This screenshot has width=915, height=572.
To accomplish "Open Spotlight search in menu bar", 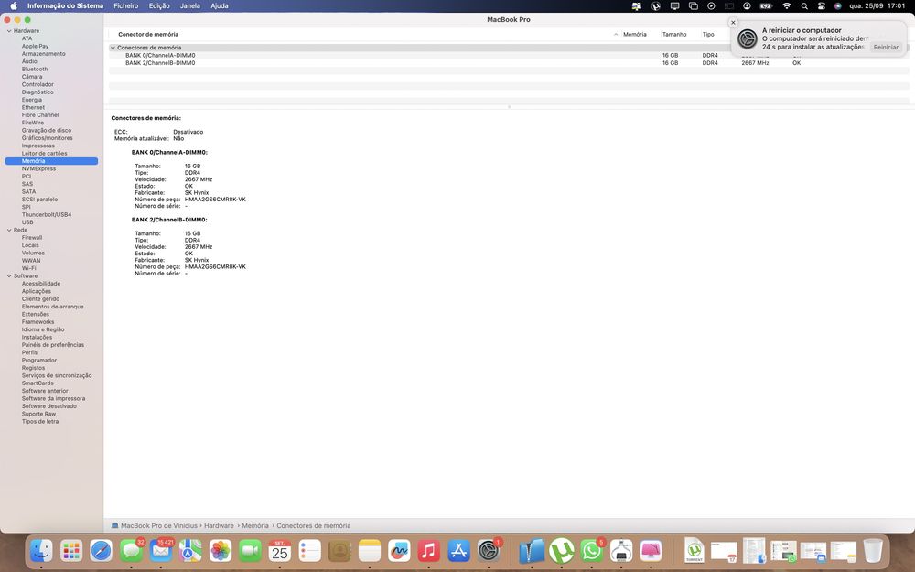I will tap(804, 5).
